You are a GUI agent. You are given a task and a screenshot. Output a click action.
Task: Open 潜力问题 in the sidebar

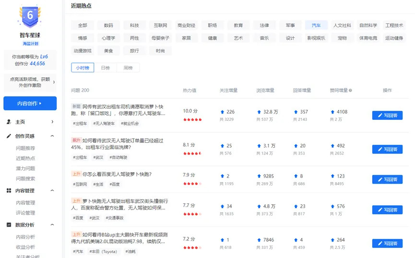pos(25,168)
